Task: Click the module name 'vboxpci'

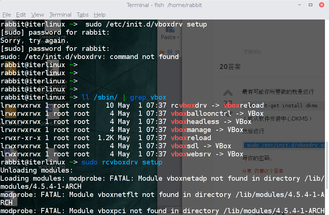Action: pos(112,211)
